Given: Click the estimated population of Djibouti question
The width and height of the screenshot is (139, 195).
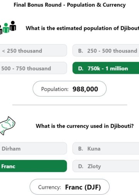Looking at the screenshot, I should coord(82,28).
